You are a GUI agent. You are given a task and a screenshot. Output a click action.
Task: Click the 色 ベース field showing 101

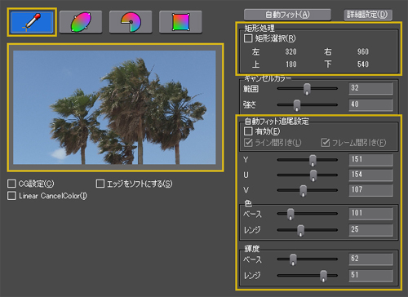pyautogui.click(x=370, y=214)
